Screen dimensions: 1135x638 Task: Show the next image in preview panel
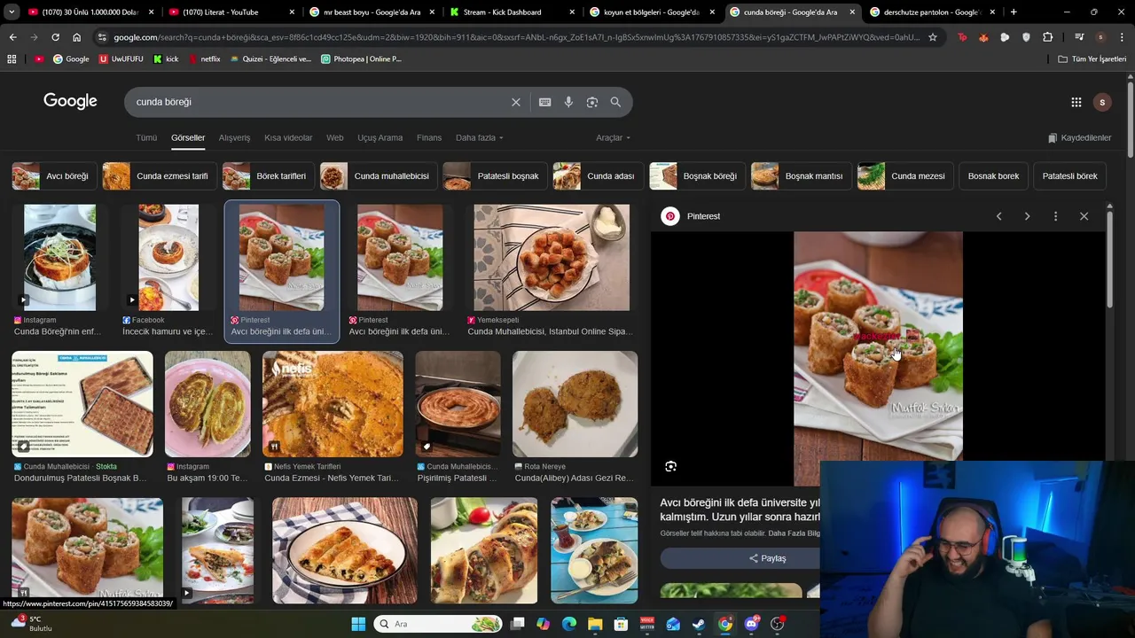tap(1027, 216)
